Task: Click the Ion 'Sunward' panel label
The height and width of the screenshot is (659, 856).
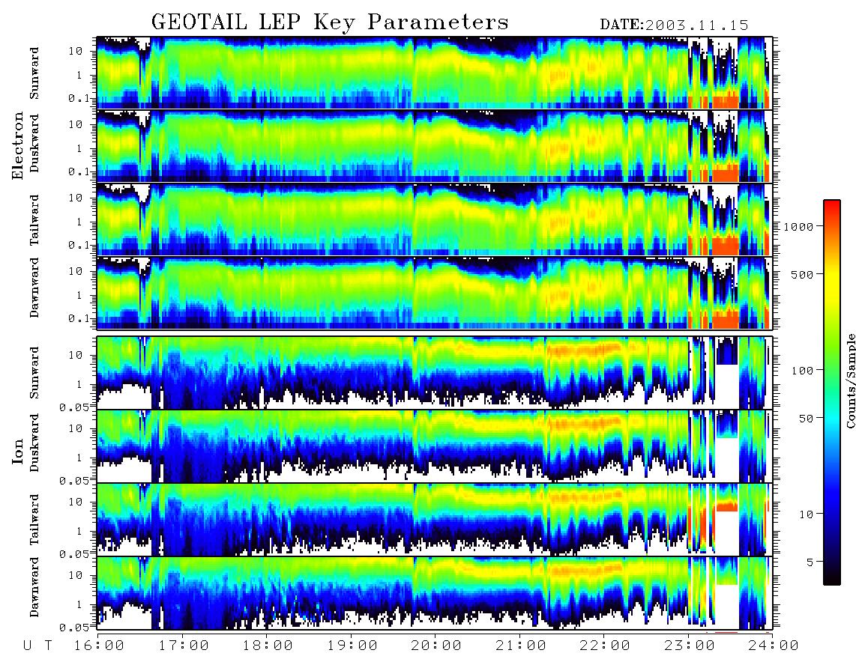Action: click(34, 372)
